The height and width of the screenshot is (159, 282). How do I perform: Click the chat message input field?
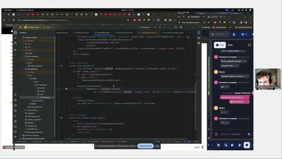(x=233, y=134)
